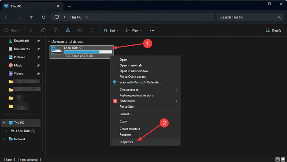This screenshot has width=287, height=162.
Task: Click the Copy toolbar icon
Action: click(43, 30)
